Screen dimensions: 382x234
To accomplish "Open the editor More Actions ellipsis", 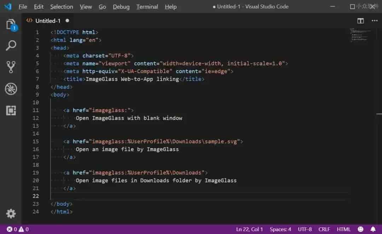I will 375,21.
